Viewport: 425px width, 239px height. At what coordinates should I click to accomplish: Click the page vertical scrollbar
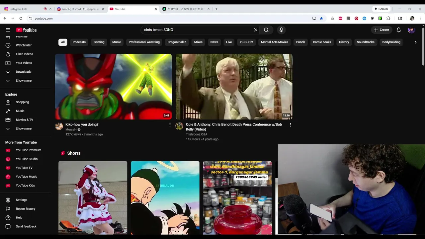(x=423, y=46)
